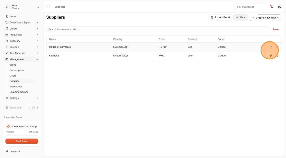Click the Feedback paper plane icon

point(7,151)
